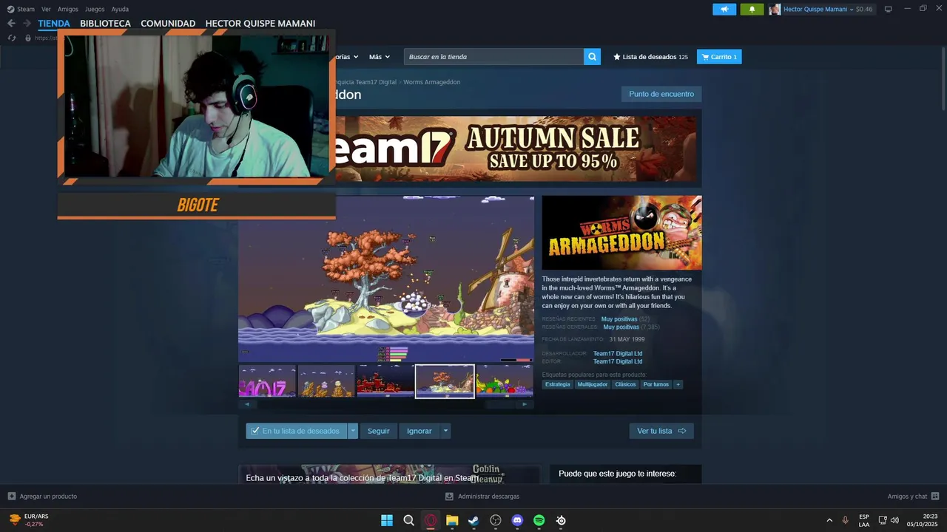Image resolution: width=947 pixels, height=532 pixels.
Task: Open editor Team17 Digital Ltd link
Action: 618,361
